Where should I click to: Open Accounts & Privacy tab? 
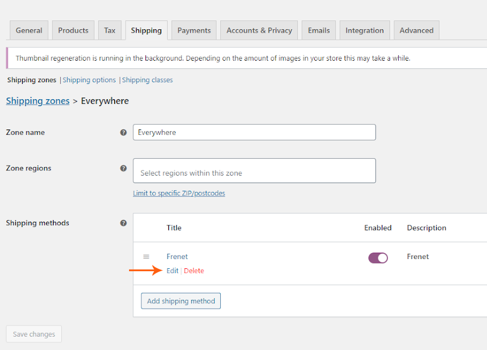[x=259, y=30]
